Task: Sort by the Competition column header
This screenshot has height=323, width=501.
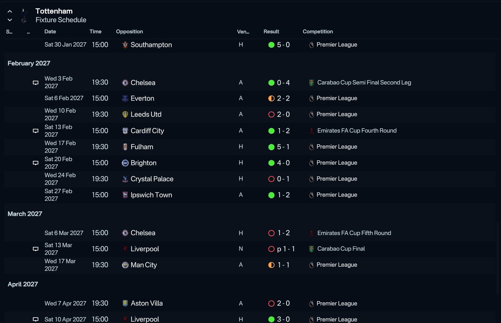Action: coord(317,32)
